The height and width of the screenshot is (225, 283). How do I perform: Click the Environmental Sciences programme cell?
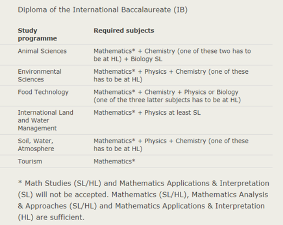40,75
